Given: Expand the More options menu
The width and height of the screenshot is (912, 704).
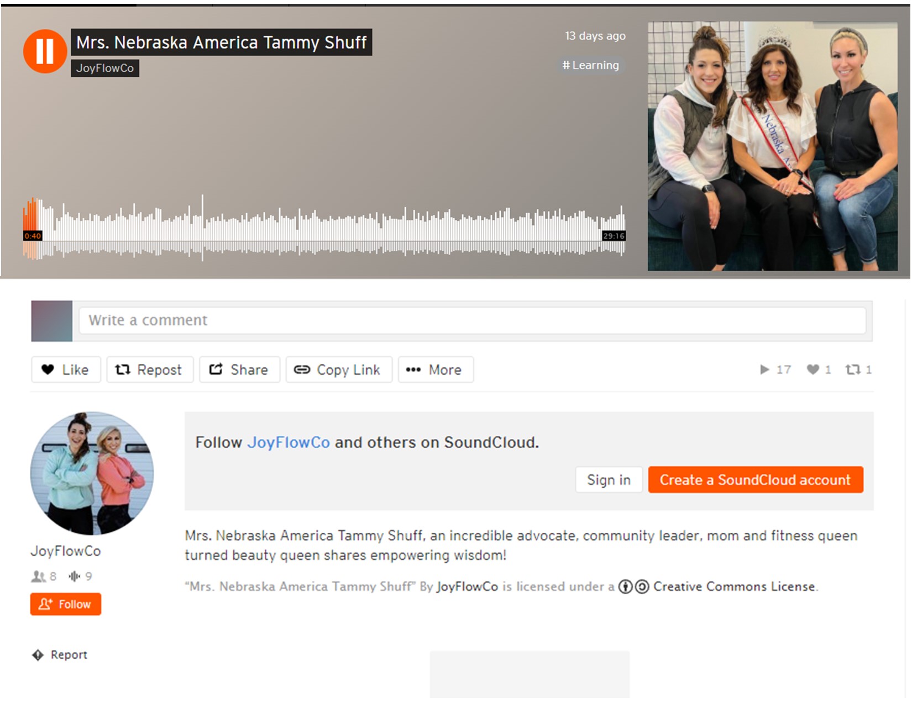Looking at the screenshot, I should (435, 369).
